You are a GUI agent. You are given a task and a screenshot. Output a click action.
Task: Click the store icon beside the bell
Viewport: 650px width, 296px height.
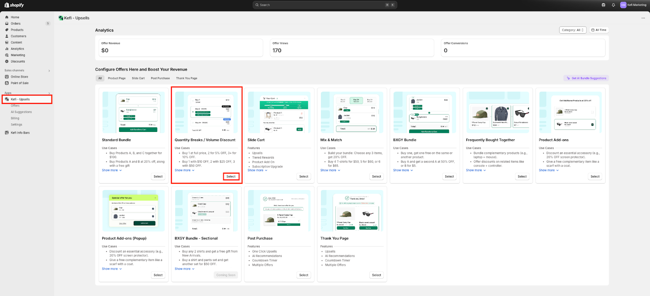(603, 5)
